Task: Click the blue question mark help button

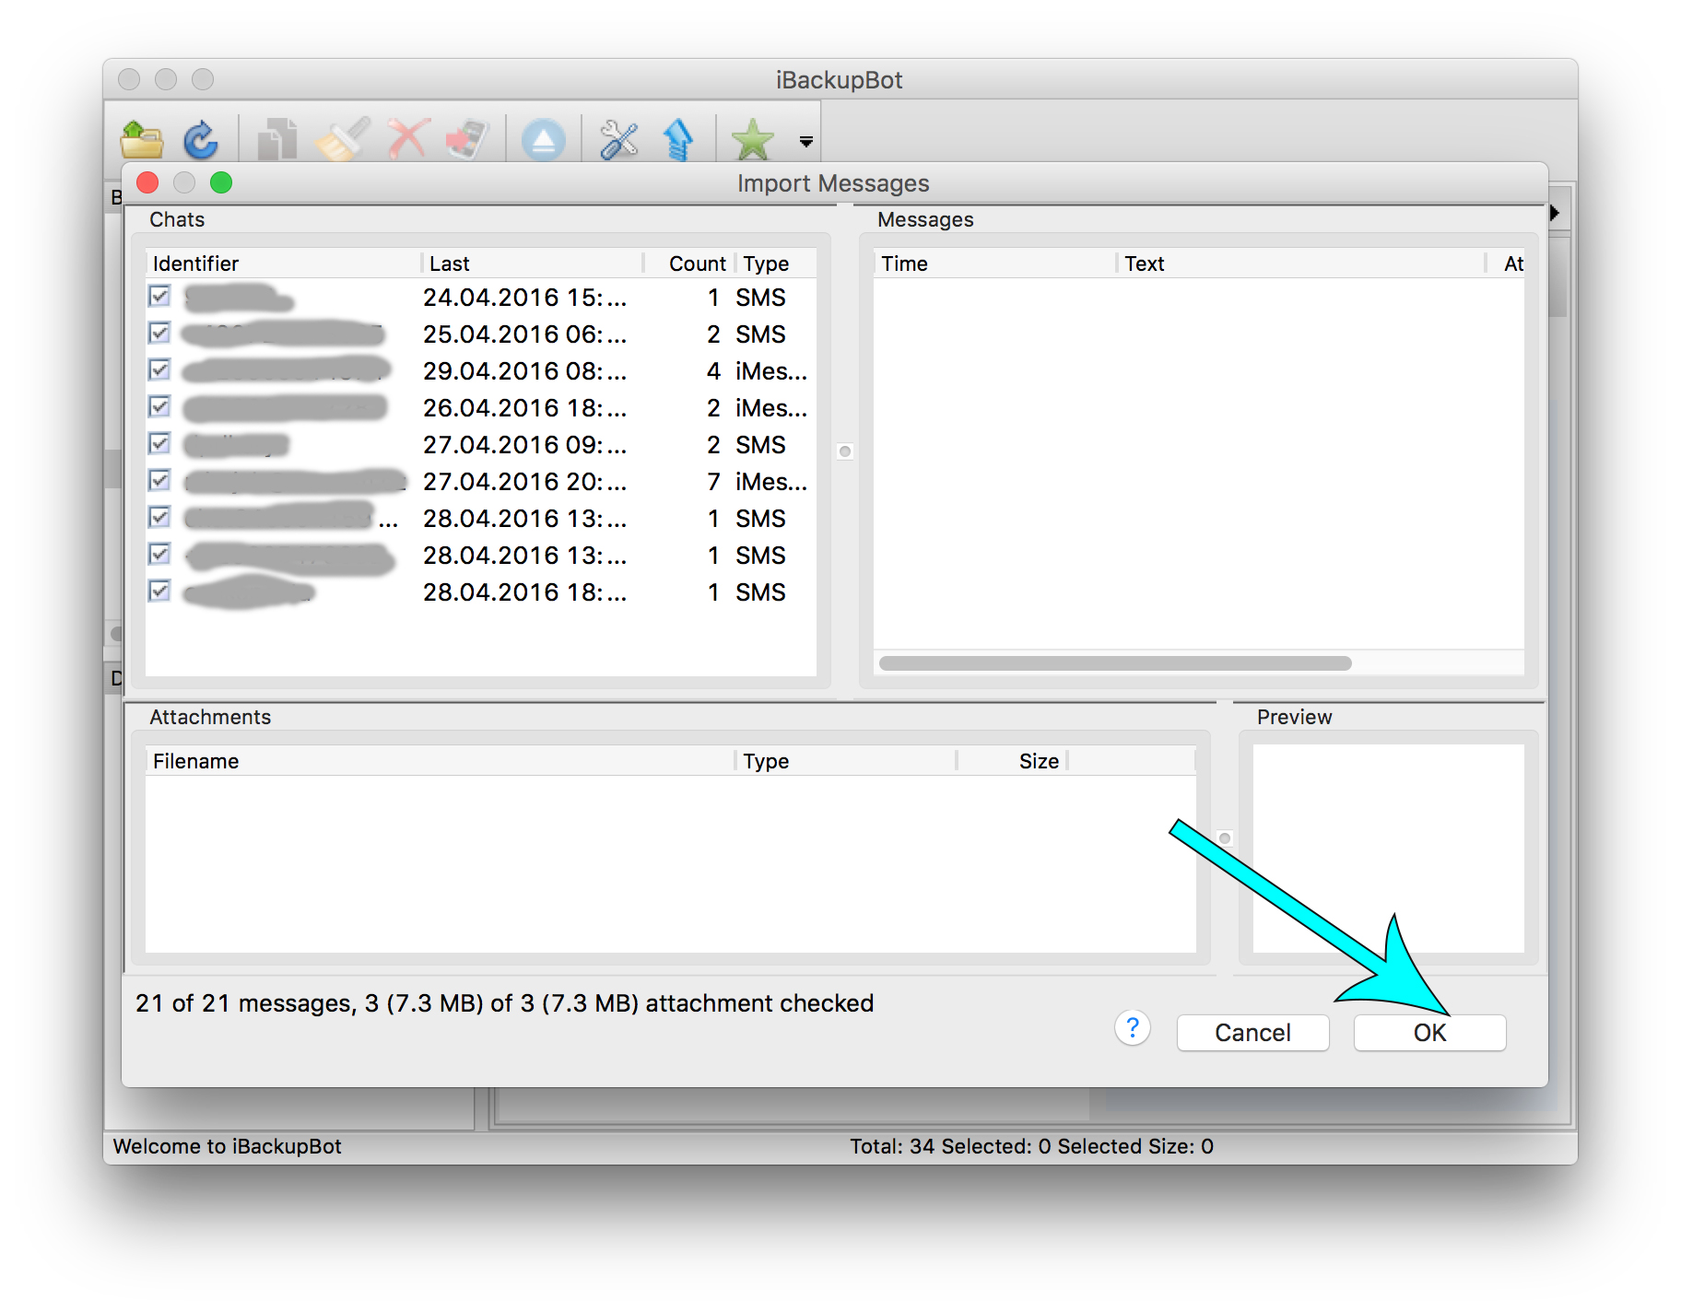Action: point(1133,1027)
